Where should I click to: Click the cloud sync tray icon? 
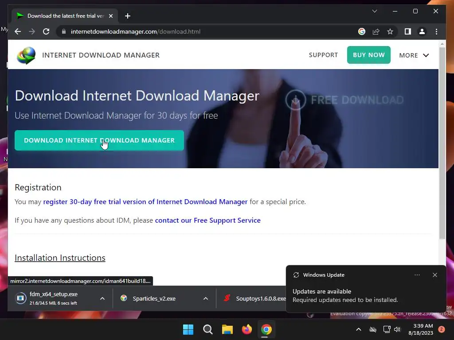tap(373, 329)
